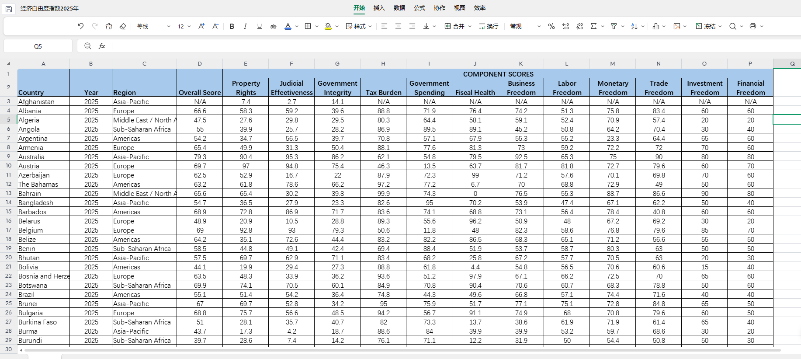The width and height of the screenshot is (801, 359).
Task: Select the 视图 tab
Action: tap(460, 8)
